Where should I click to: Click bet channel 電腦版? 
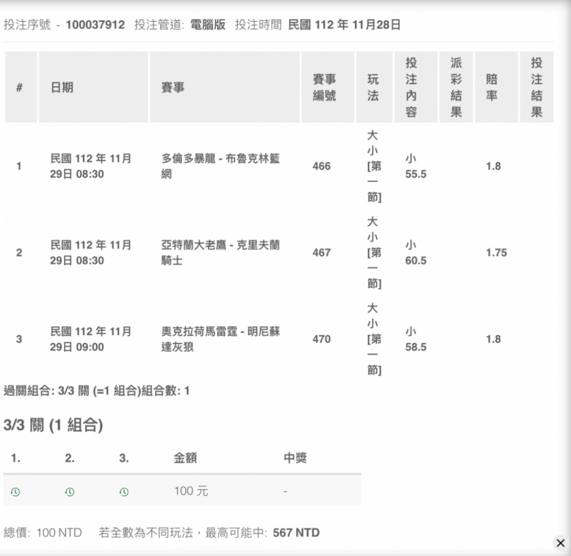pyautogui.click(x=208, y=25)
